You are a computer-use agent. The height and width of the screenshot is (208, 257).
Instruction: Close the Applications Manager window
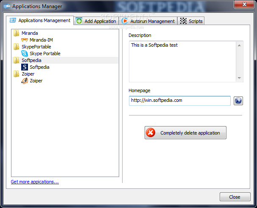(244, 4)
